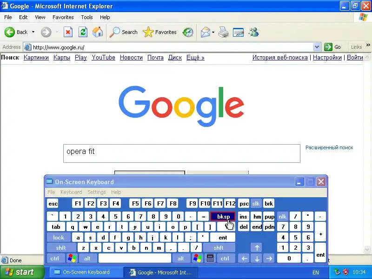Stop page loading with red X icon
Viewport: 372px width, 279px height.
pos(68,32)
